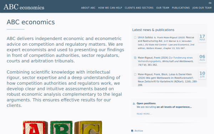Click the Archive book icon

coord(132,131)
